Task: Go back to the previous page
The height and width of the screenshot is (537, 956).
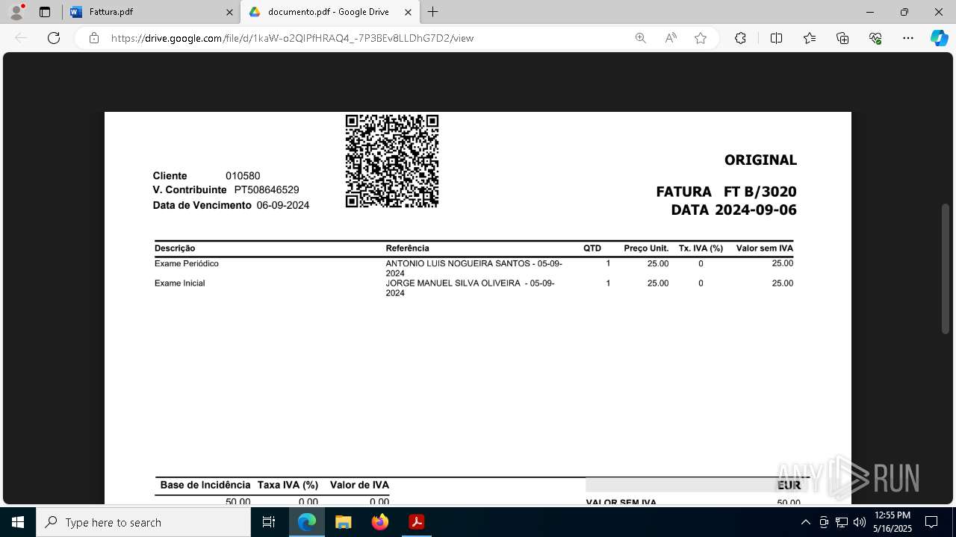Action: (21, 38)
